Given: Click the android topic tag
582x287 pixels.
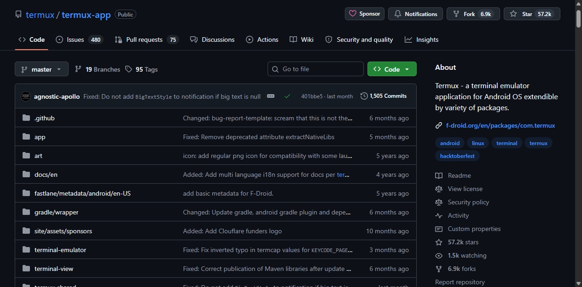Looking at the screenshot, I should click(450, 143).
